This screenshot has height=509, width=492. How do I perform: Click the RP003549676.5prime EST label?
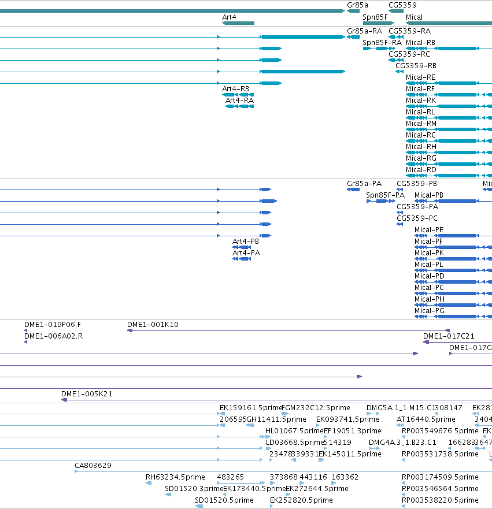coord(440,431)
